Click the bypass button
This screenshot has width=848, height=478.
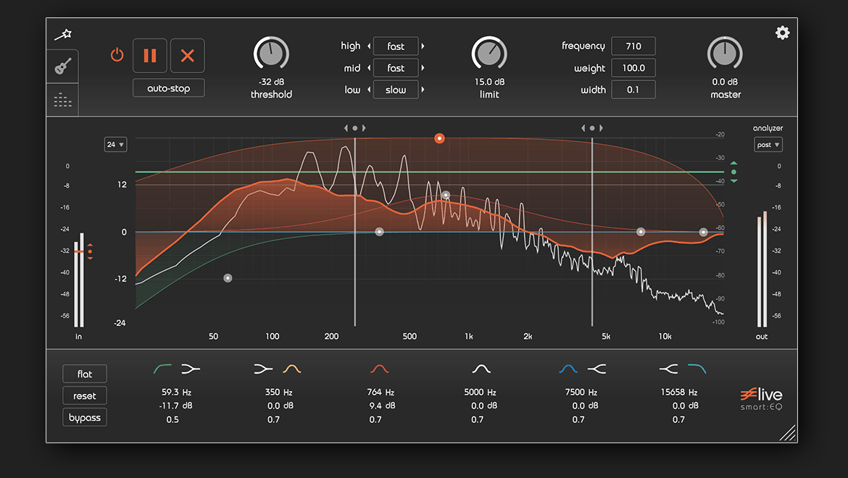point(85,417)
